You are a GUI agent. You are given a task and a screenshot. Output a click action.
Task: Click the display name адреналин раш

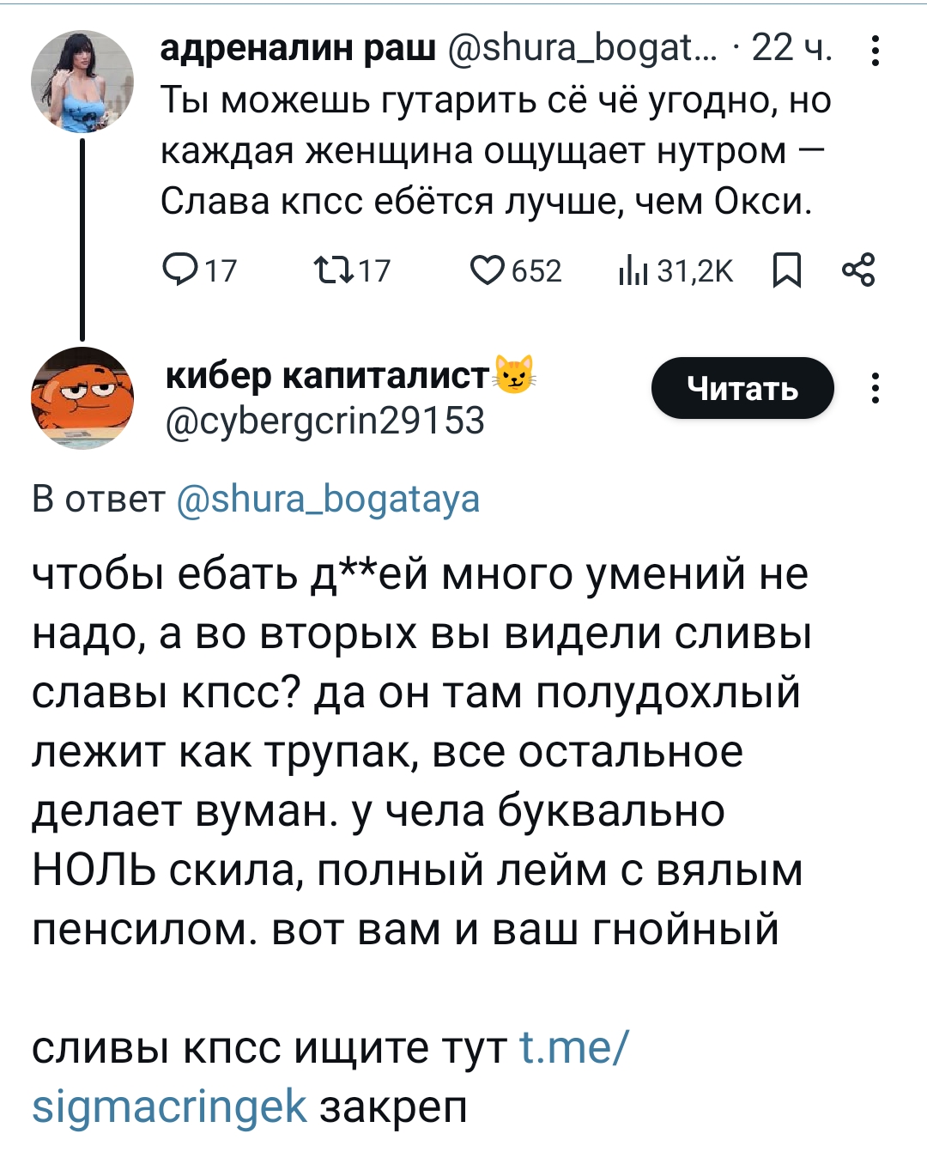[299, 49]
